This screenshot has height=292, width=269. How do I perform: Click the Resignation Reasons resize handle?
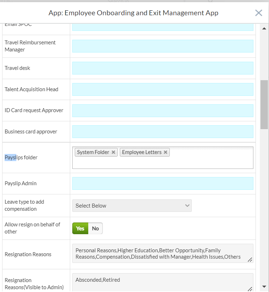tap(250, 260)
